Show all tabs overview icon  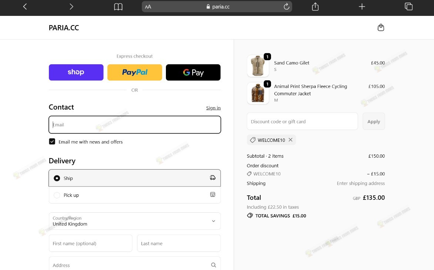408,6
